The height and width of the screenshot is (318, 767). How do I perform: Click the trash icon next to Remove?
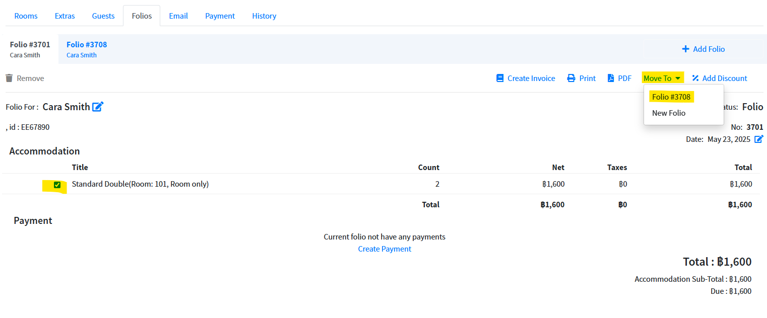point(9,78)
